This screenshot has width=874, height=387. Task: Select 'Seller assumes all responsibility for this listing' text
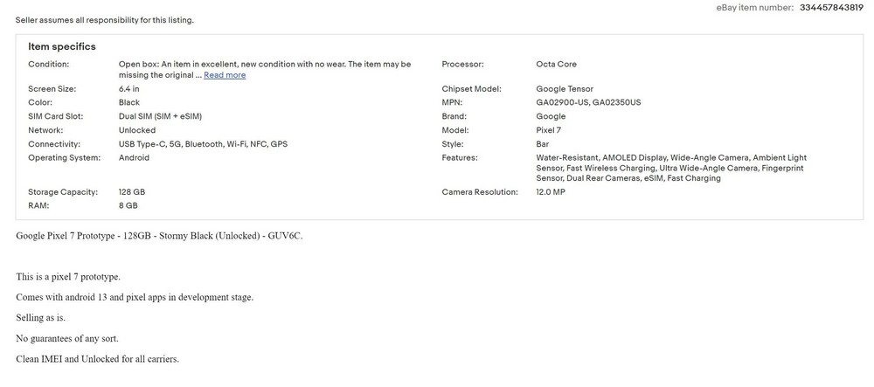tap(105, 20)
